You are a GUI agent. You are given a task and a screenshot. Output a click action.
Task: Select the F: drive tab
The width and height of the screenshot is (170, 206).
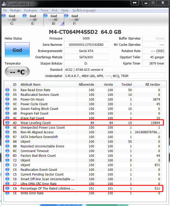click(x=75, y=20)
